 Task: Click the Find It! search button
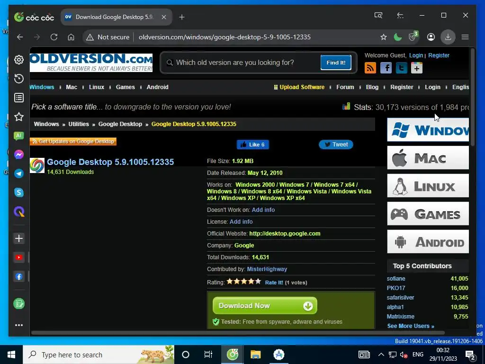(336, 63)
